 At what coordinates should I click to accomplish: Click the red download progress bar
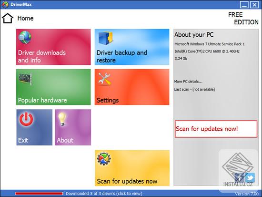pyautogui.click(x=39, y=194)
